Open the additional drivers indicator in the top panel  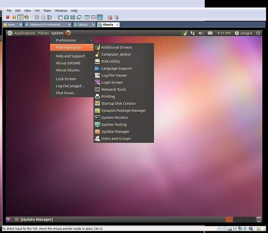pyautogui.click(x=184, y=33)
